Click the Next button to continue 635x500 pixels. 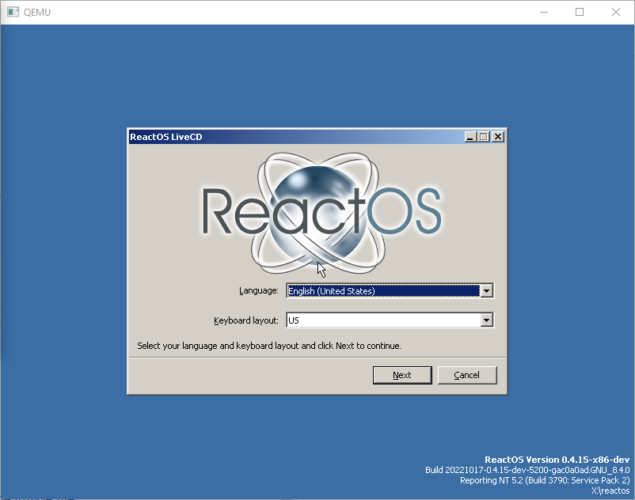pyautogui.click(x=402, y=374)
